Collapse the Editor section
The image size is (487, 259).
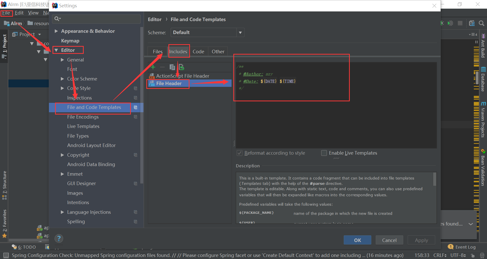pyautogui.click(x=56, y=50)
